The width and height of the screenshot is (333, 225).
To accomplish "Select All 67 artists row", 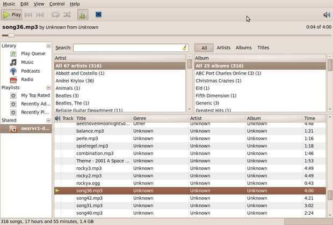I will (120, 66).
